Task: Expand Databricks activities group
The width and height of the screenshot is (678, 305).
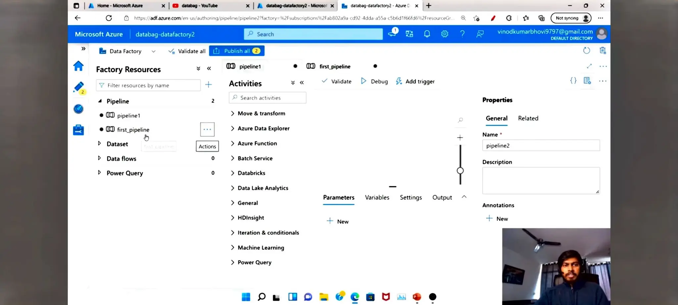Action: (232, 173)
